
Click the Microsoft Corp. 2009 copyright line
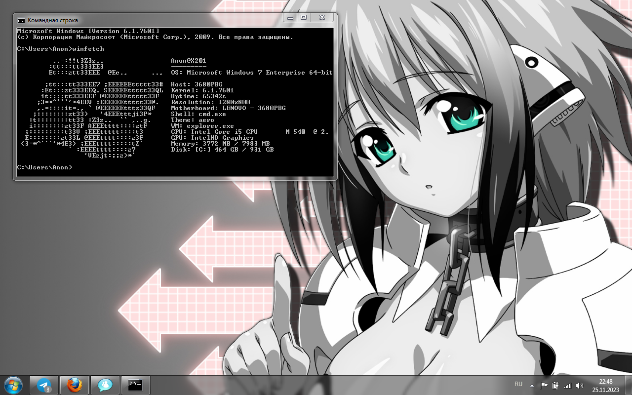pyautogui.click(x=155, y=37)
